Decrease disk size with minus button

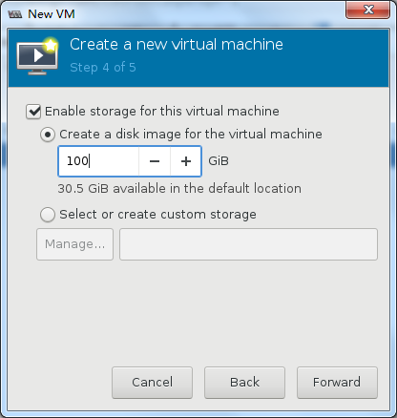pos(155,161)
